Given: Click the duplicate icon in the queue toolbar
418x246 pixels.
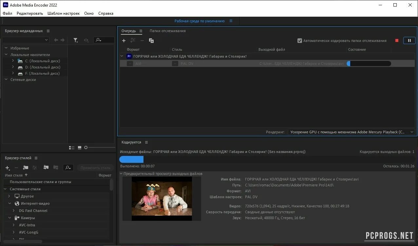Looking at the screenshot, I should click(x=151, y=41).
